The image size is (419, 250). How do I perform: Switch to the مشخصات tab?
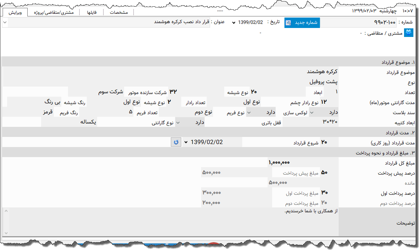pyautogui.click(x=118, y=12)
